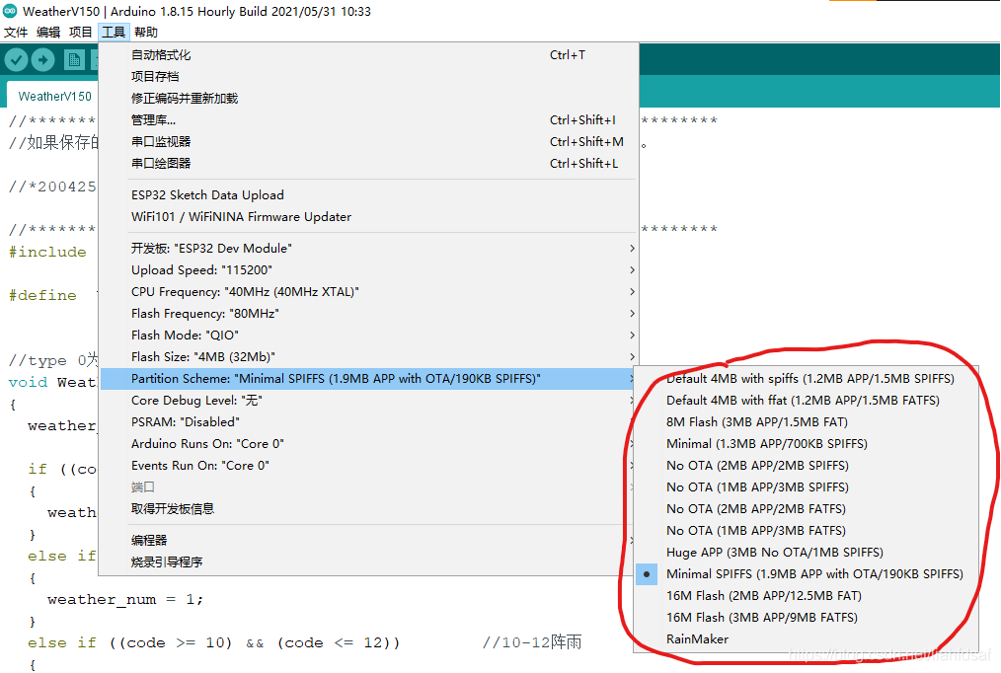
Task: Open WiFi101 / WiFiNINA Firmware Updater
Action: coord(369,217)
